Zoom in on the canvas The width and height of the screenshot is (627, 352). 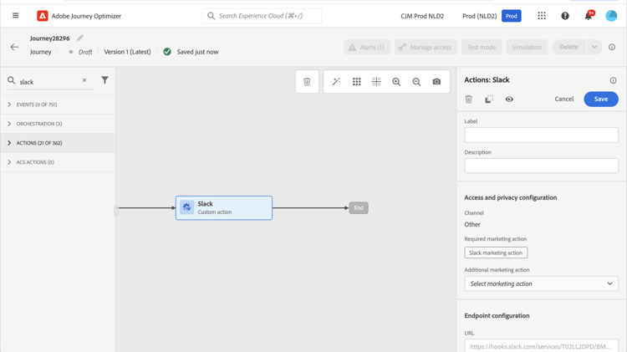pyautogui.click(x=396, y=82)
